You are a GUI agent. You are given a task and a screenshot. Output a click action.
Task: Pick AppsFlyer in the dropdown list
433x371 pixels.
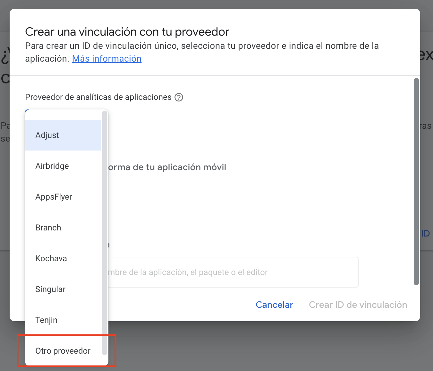pos(54,197)
